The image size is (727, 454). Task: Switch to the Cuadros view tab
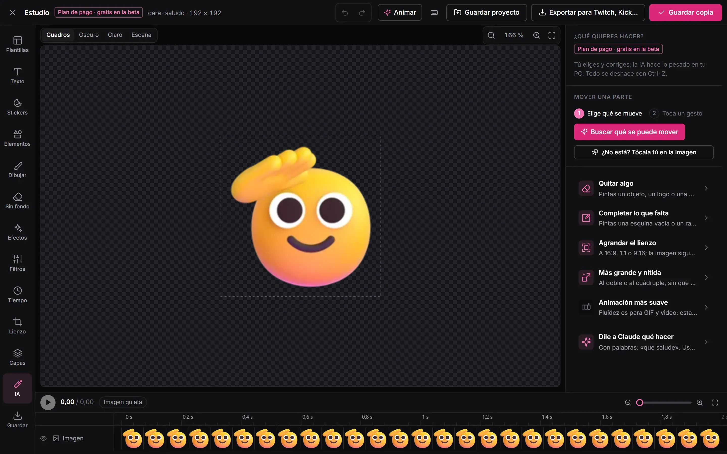(x=58, y=35)
